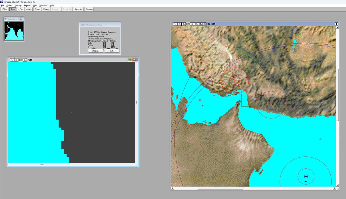The image size is (346, 199).
Task: Select the small blue ship in open sea
Action: (x=320, y=139)
